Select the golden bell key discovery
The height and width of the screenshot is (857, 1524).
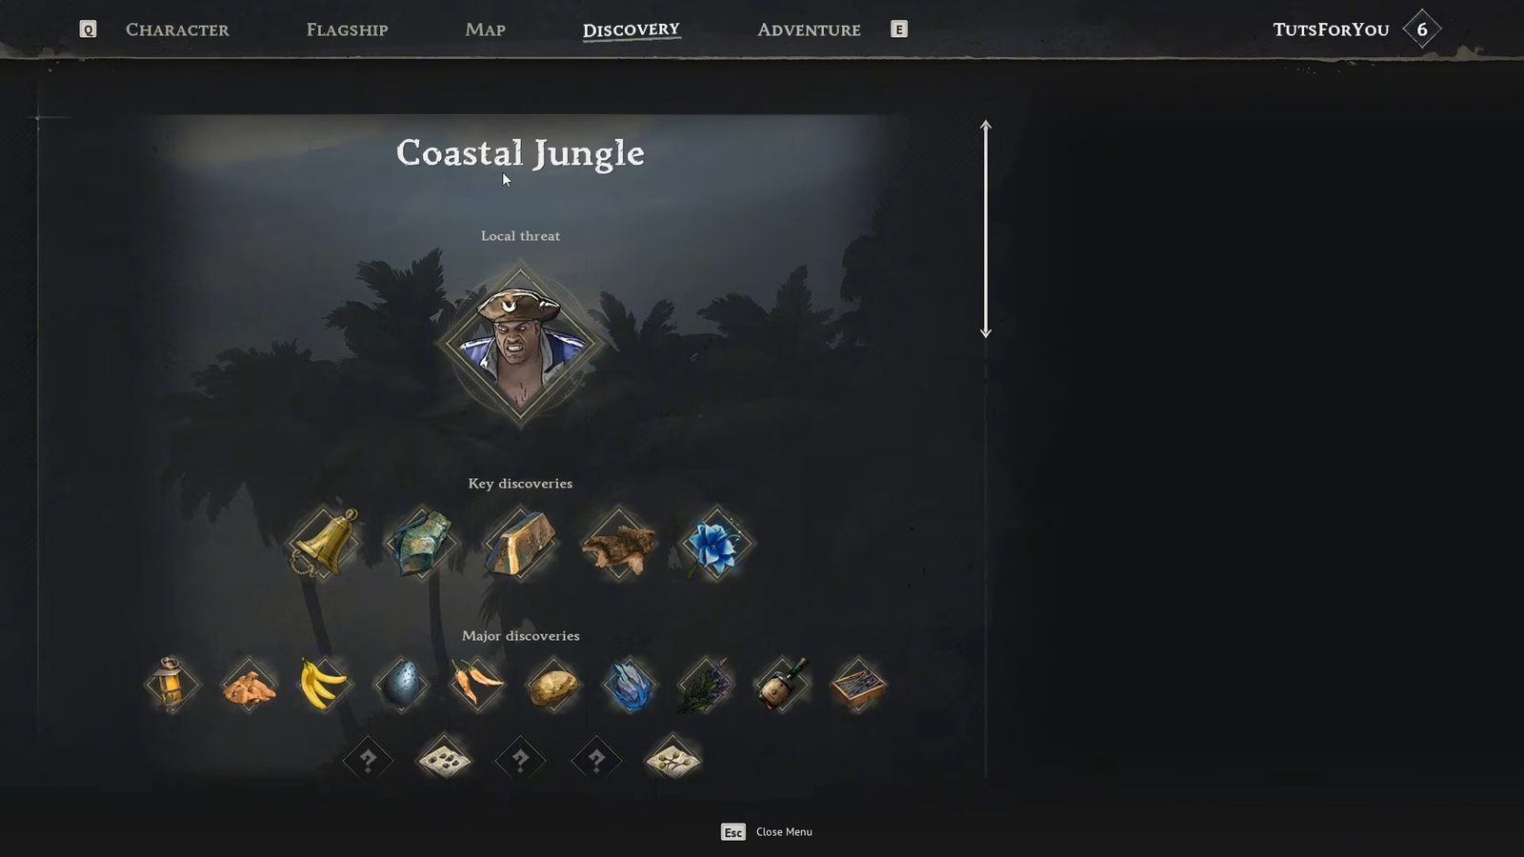[325, 544]
